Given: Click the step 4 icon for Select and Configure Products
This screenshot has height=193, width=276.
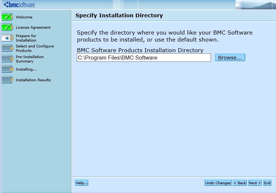Looking at the screenshot, I should (x=7, y=48).
